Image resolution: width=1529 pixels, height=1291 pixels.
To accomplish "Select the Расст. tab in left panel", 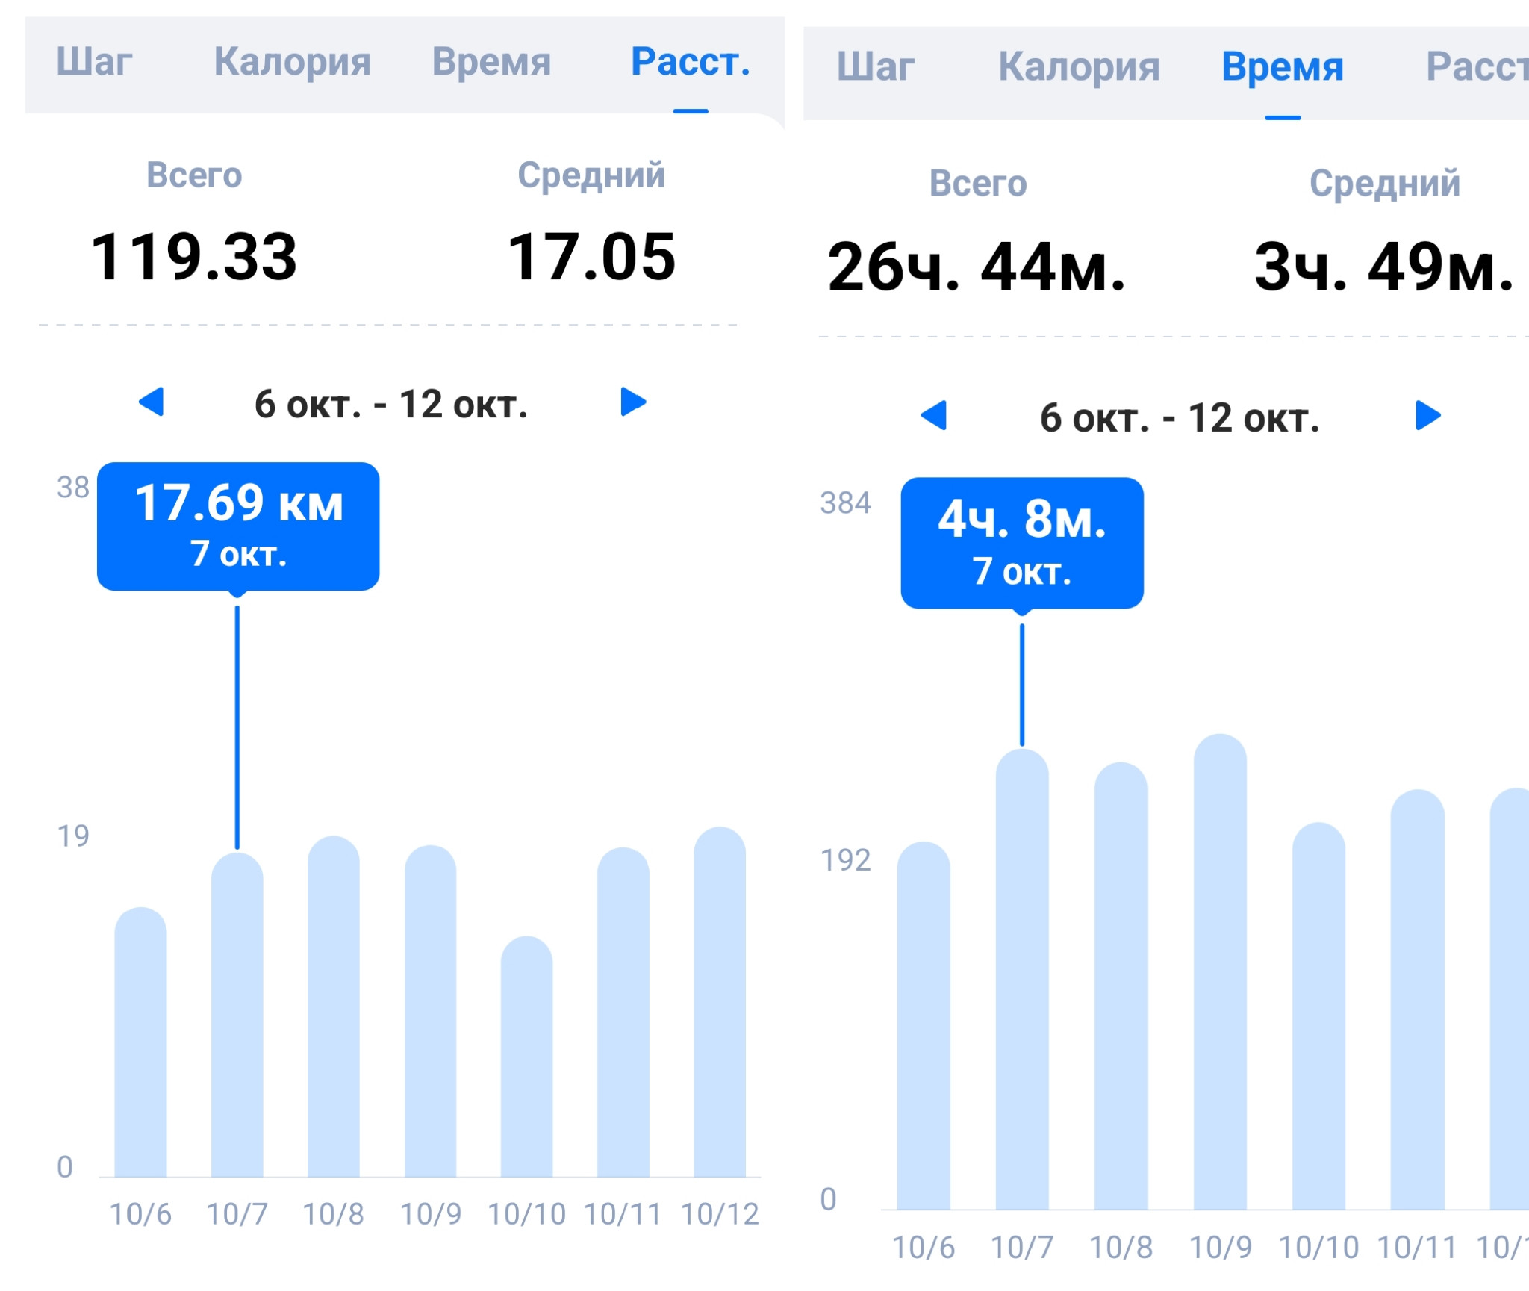I will tap(691, 62).
